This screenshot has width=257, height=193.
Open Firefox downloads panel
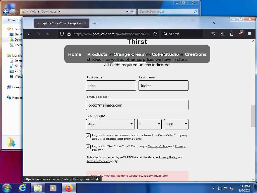[222, 34]
